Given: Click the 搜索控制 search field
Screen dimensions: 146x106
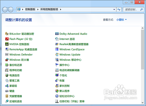Looking at the screenshot, I should tap(133, 10).
